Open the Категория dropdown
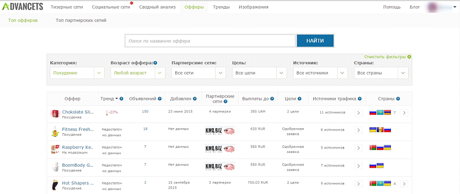Image resolution: width=460 pixels, height=194 pixels. [x=77, y=73]
